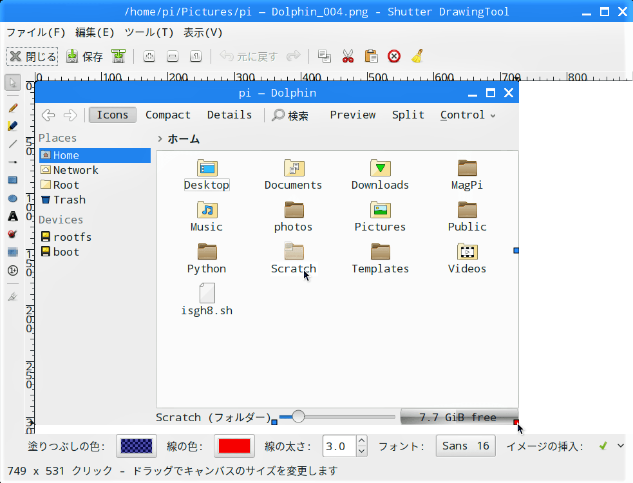Open the 表示(V) menu
The height and width of the screenshot is (483, 633).
(203, 32)
